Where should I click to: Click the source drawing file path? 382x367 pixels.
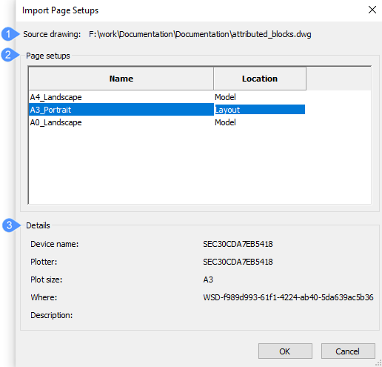coord(200,34)
